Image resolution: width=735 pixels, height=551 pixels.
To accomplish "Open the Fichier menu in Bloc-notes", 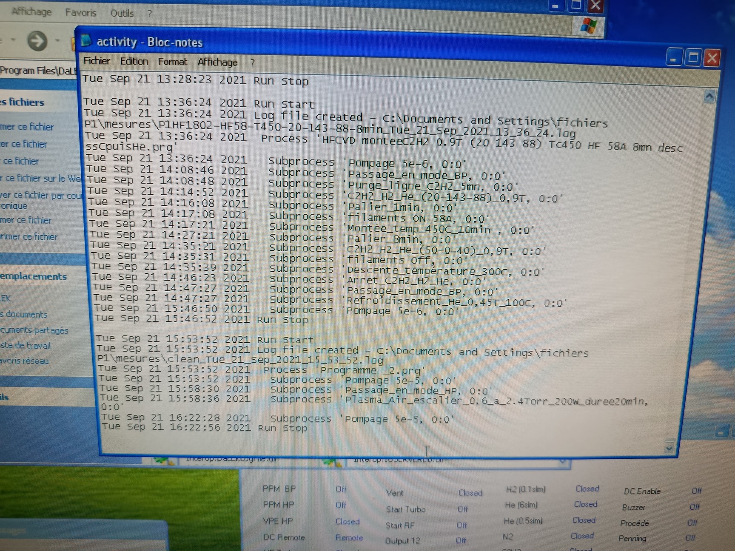I will coord(97,61).
